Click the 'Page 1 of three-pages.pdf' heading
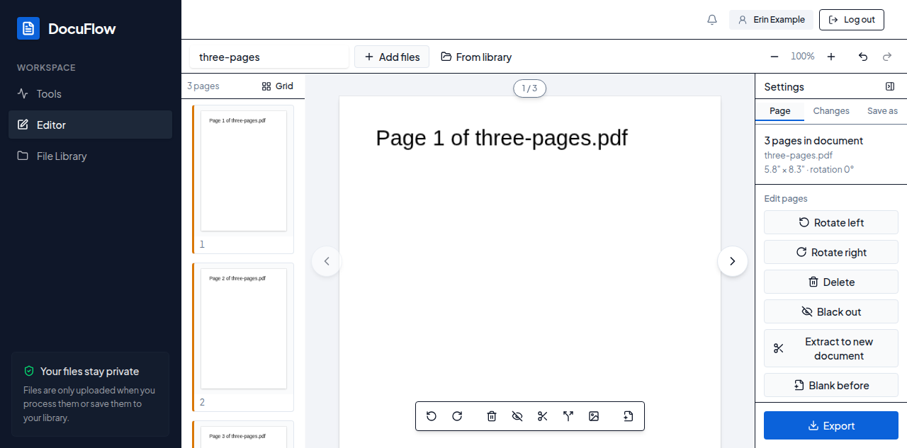The image size is (907, 448). 502,137
